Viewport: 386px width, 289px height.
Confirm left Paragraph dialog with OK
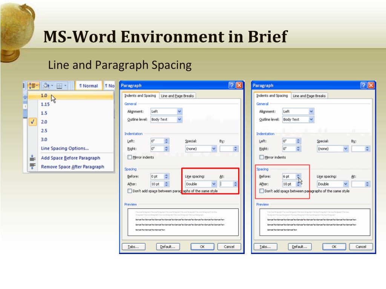pos(202,247)
